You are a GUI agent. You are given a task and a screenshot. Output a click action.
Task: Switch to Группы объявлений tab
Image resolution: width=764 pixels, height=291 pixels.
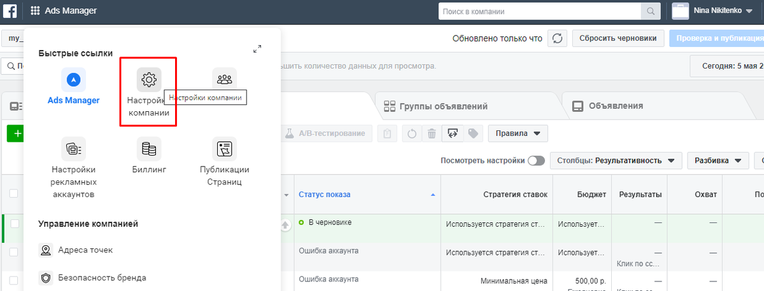pos(436,106)
